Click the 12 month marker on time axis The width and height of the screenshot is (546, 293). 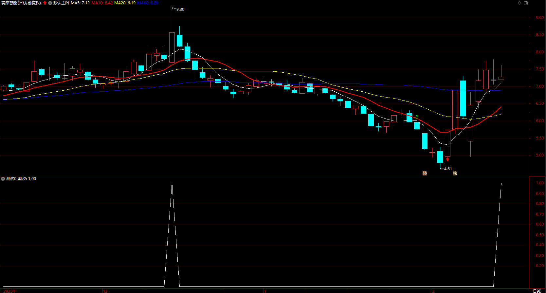tap(105, 291)
